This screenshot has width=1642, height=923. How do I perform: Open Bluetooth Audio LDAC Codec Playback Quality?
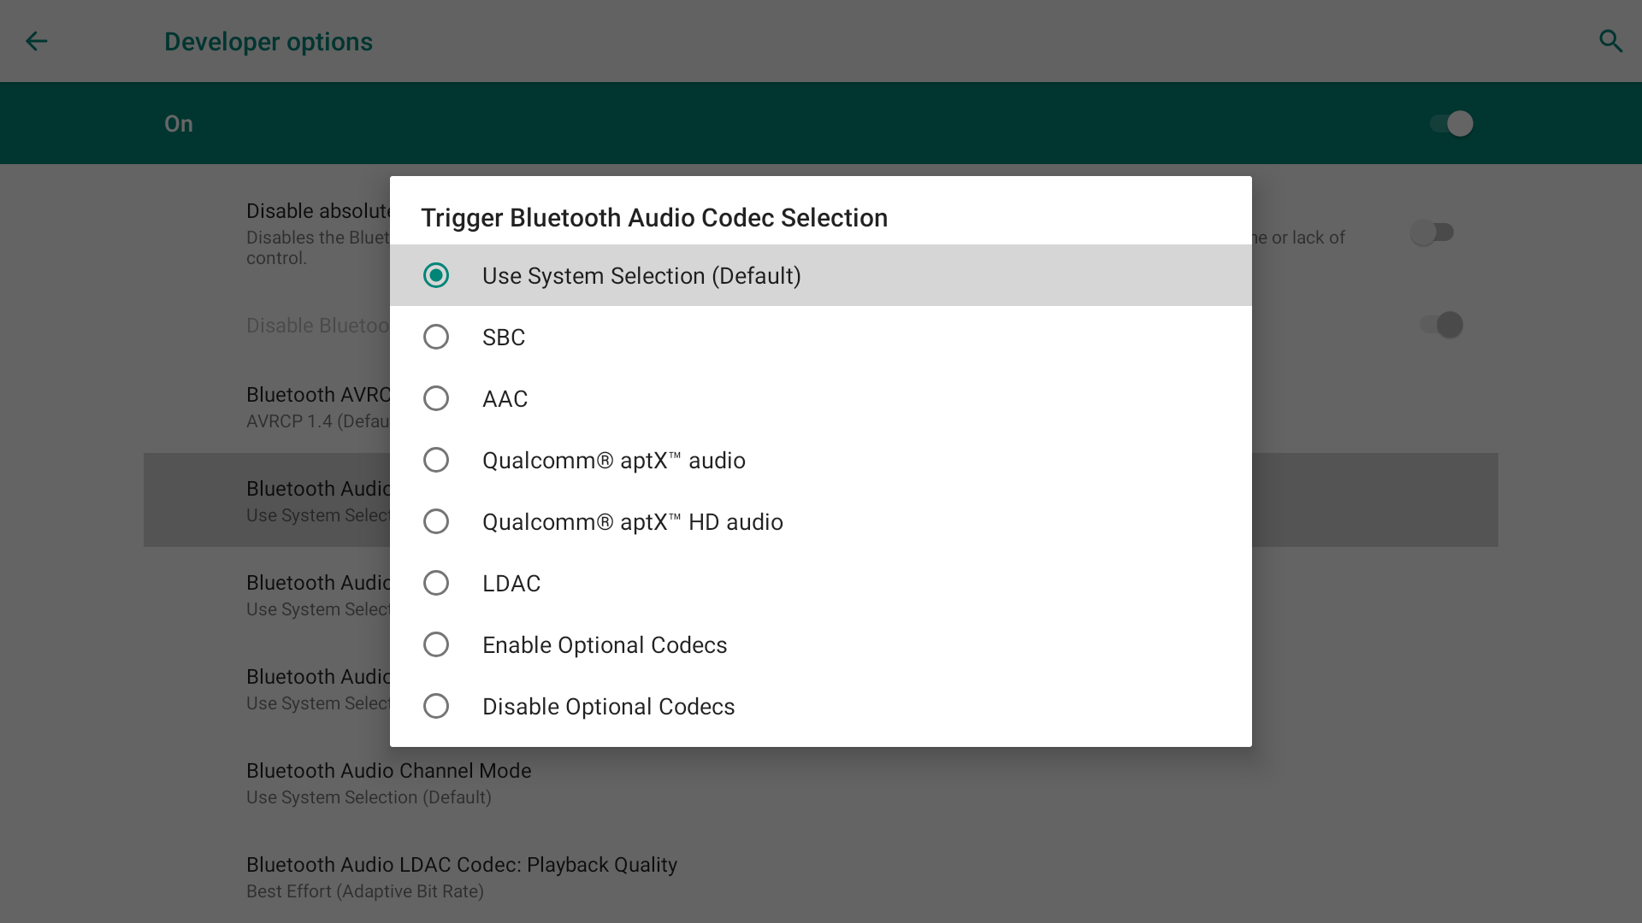(x=821, y=877)
